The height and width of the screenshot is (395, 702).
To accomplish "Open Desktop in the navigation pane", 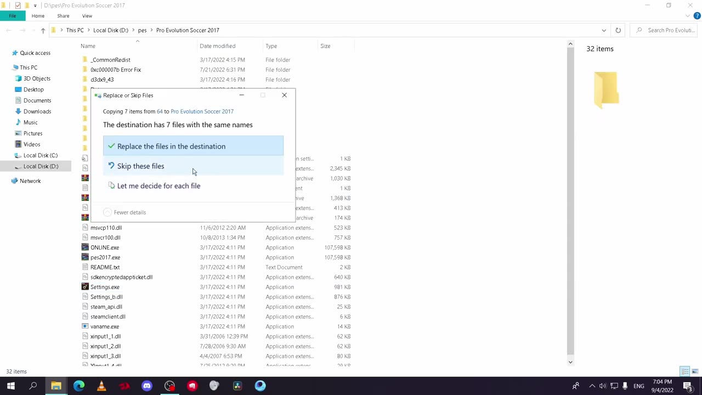I will pos(33,89).
